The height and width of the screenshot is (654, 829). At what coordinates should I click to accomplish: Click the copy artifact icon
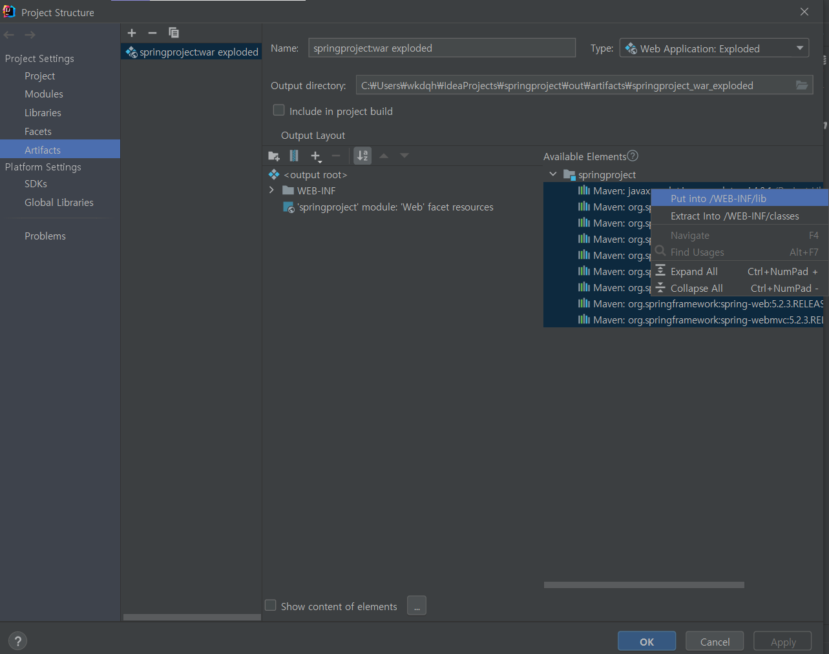click(x=174, y=33)
